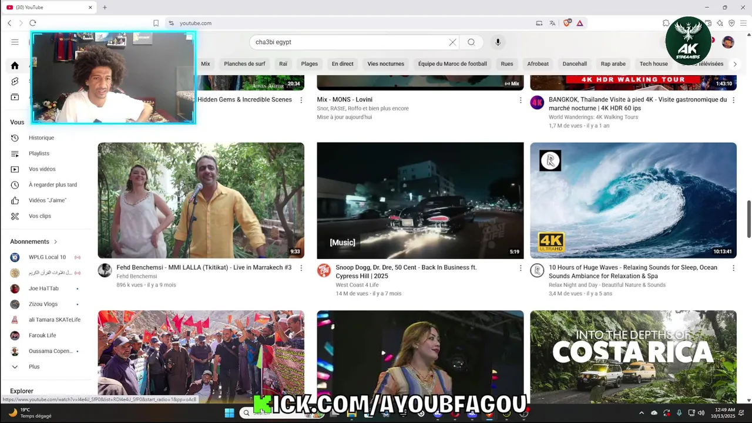
Task: Open the YouTube hamburger guide menu
Action: click(x=15, y=42)
